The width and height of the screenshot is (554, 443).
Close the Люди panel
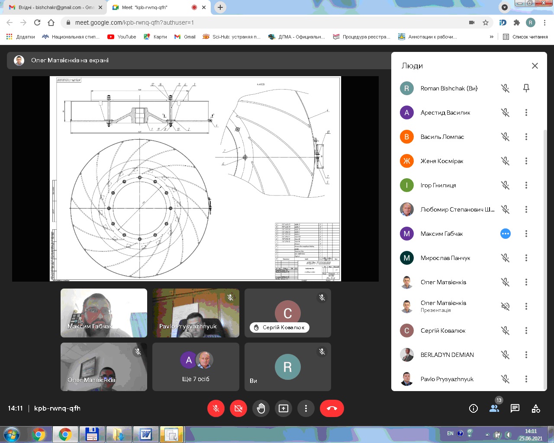535,66
